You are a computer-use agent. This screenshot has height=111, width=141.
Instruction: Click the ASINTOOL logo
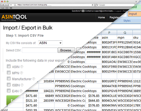coord(14,18)
